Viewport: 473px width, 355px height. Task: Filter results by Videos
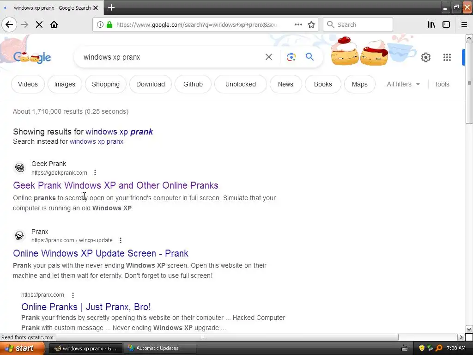[x=28, y=84]
